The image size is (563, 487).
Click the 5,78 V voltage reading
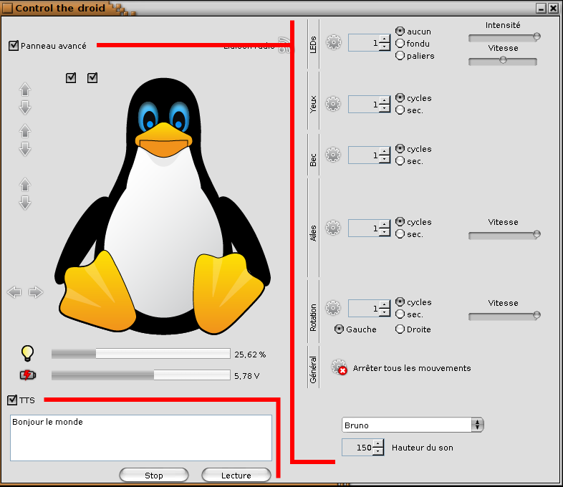click(x=246, y=376)
